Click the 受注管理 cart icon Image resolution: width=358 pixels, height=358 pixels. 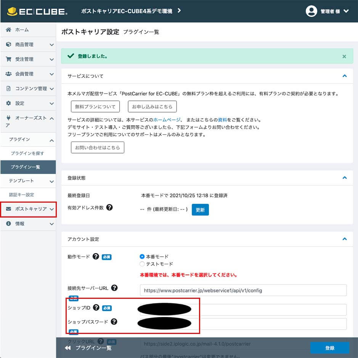tap(8, 59)
